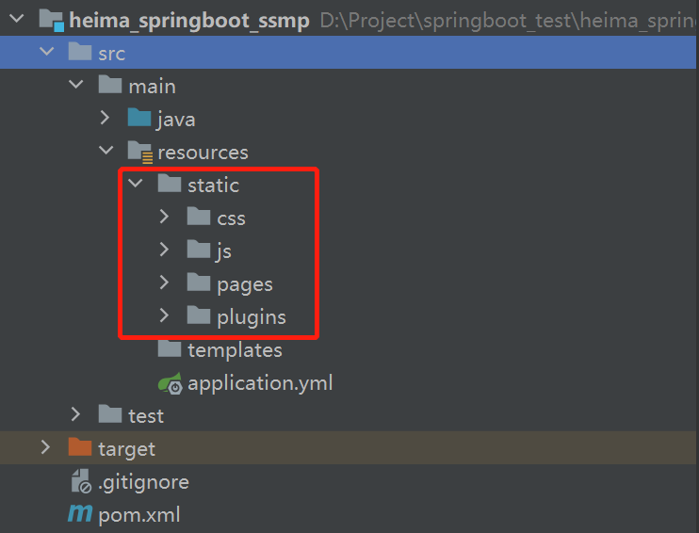
Task: Collapse the static folder chevron
Action: 136,185
